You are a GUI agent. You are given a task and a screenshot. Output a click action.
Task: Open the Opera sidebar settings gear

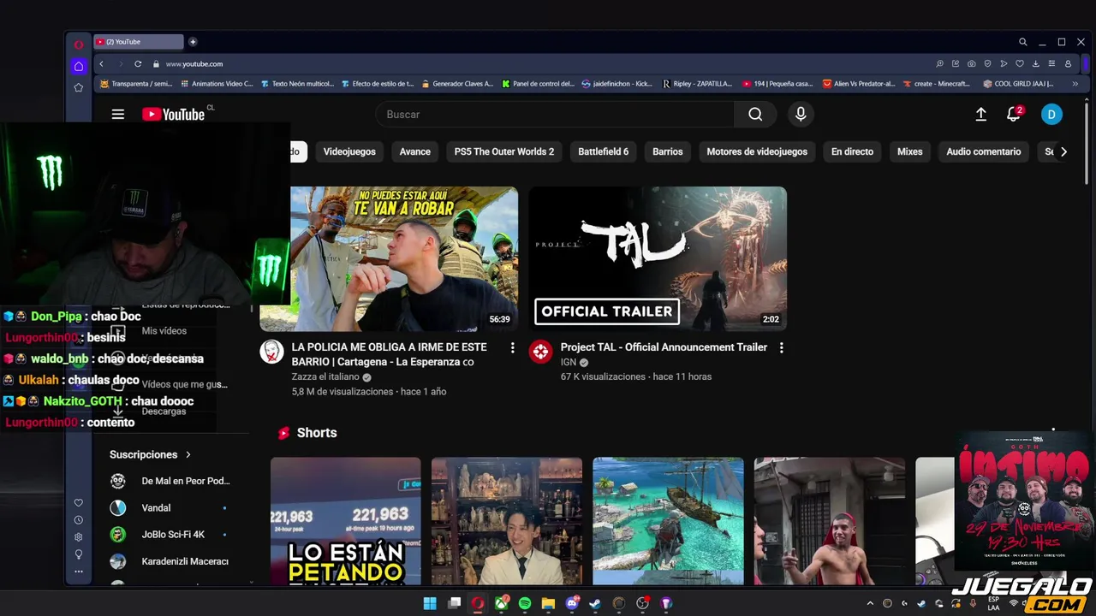point(78,537)
